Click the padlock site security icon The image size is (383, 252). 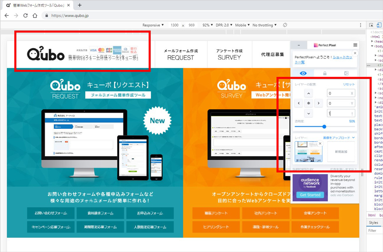click(x=47, y=16)
